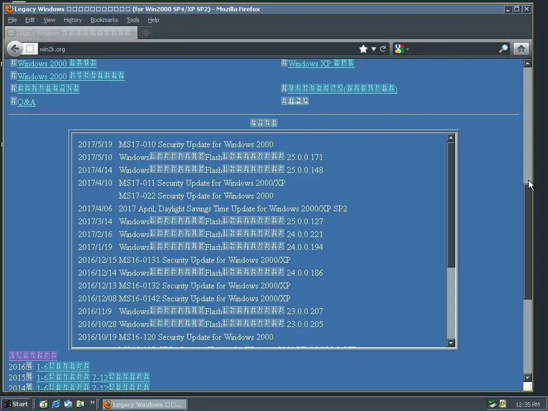This screenshot has height=411, width=548.
Task: Open the 2015 7-12 archive link
Action: [x=120, y=377]
